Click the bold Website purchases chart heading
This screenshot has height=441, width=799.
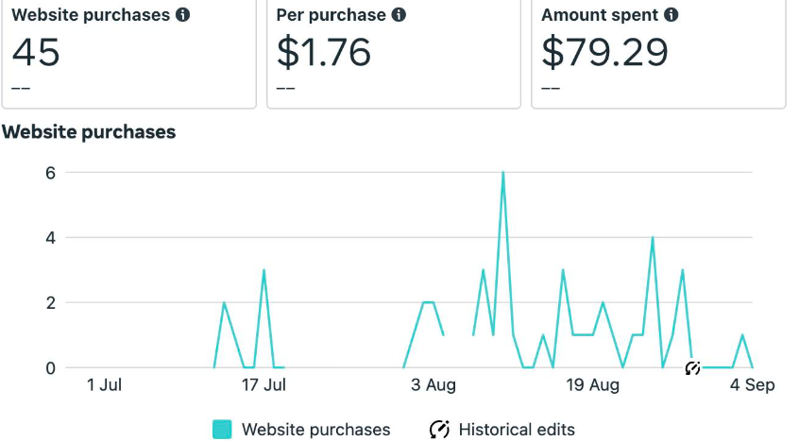click(89, 132)
